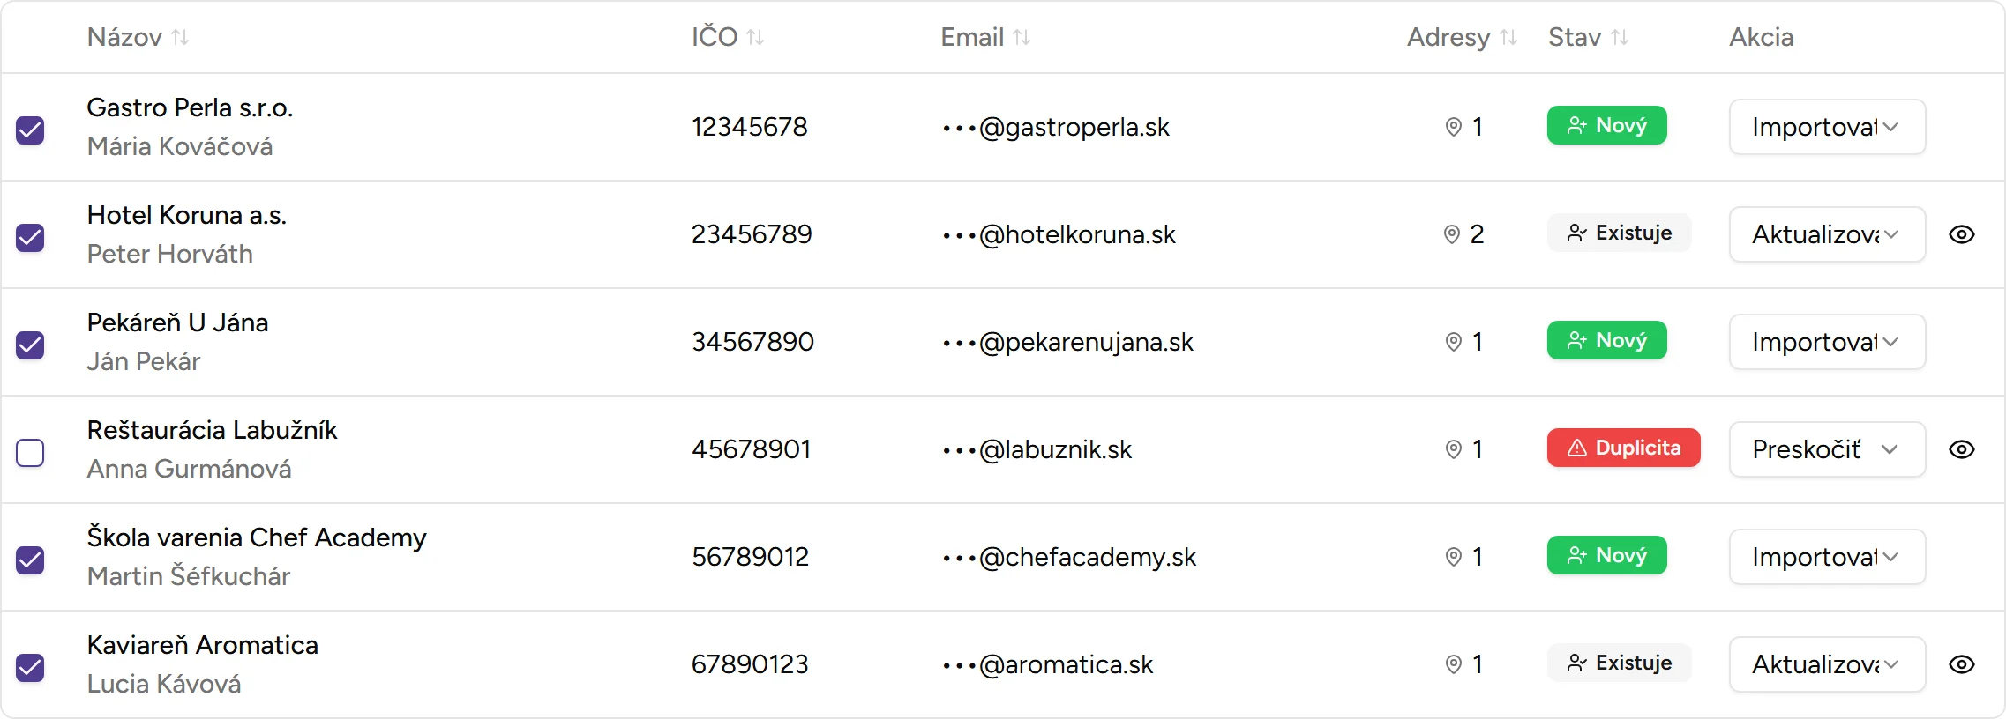Click the Stav column sort arrows
2006x719 pixels.
click(1620, 37)
